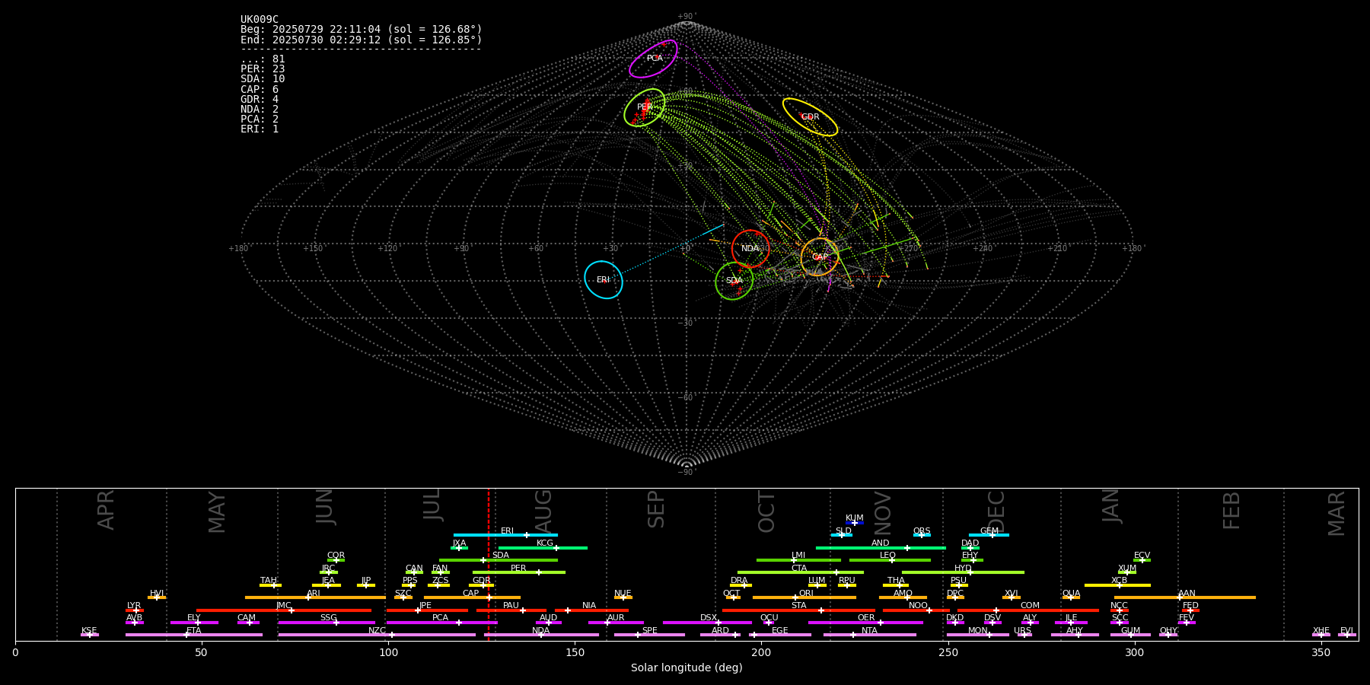This screenshot has height=685, width=1370.
Task: Click the GEM shower bar in timeline
Action: point(989,535)
